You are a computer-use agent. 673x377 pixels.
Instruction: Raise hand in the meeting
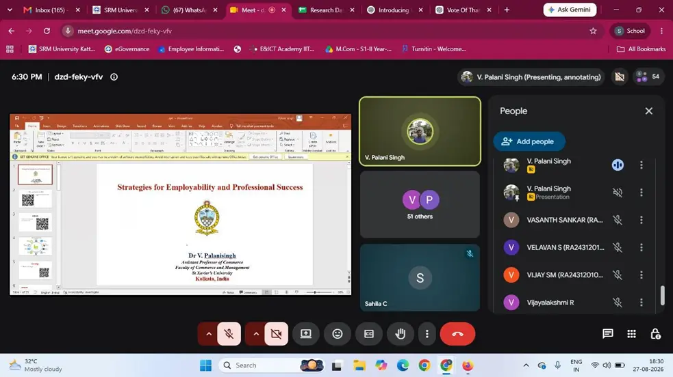click(400, 334)
